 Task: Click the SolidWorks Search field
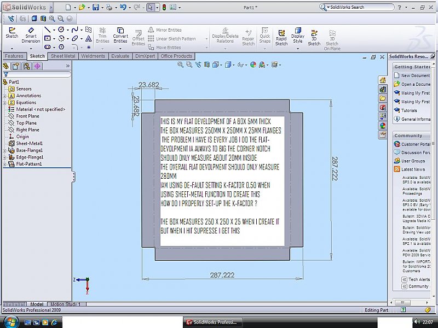[359, 7]
